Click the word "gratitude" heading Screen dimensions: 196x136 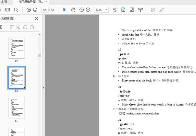(x=127, y=124)
